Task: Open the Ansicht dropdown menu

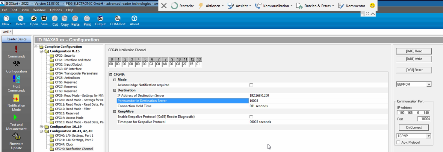Action: 239,6
